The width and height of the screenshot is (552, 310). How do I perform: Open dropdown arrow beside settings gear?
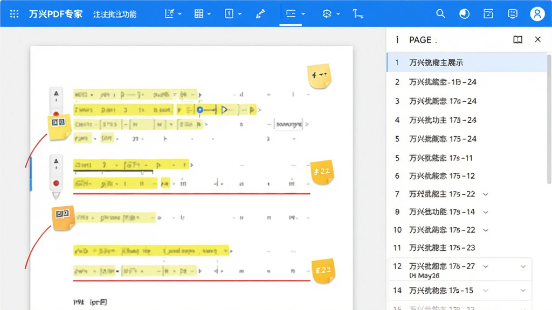338,14
